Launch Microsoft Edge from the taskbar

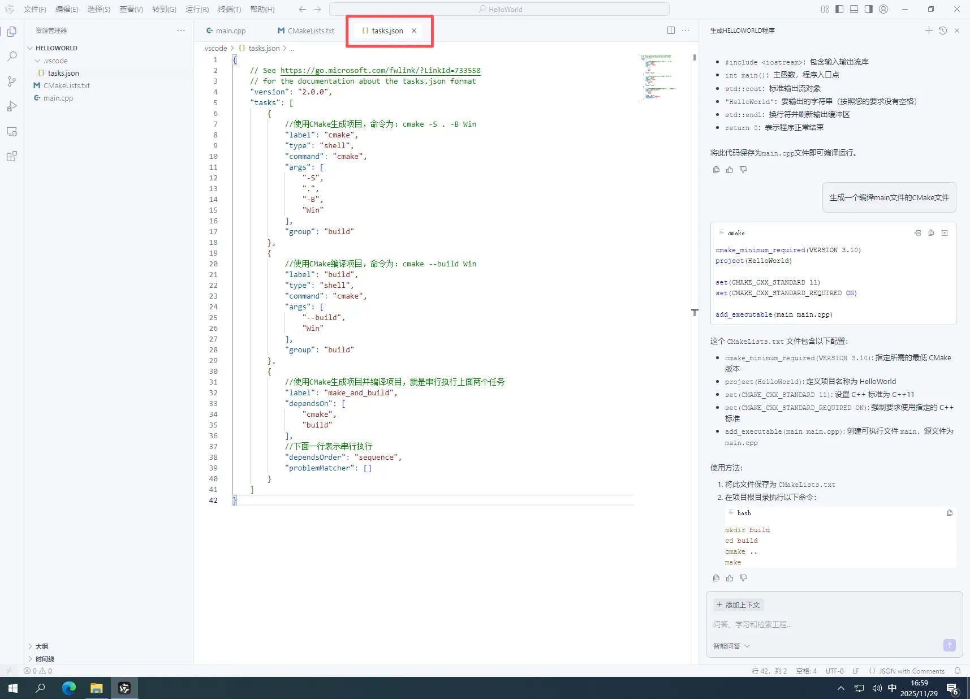tap(68, 688)
